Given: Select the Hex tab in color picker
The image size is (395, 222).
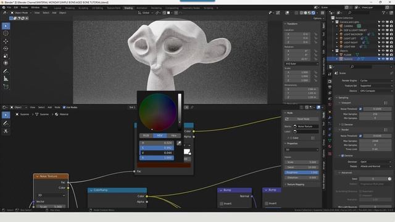Looking at the screenshot, I should pos(173,136).
